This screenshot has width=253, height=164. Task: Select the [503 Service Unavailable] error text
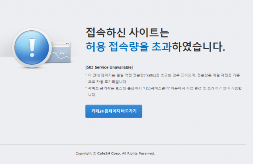point(109,67)
